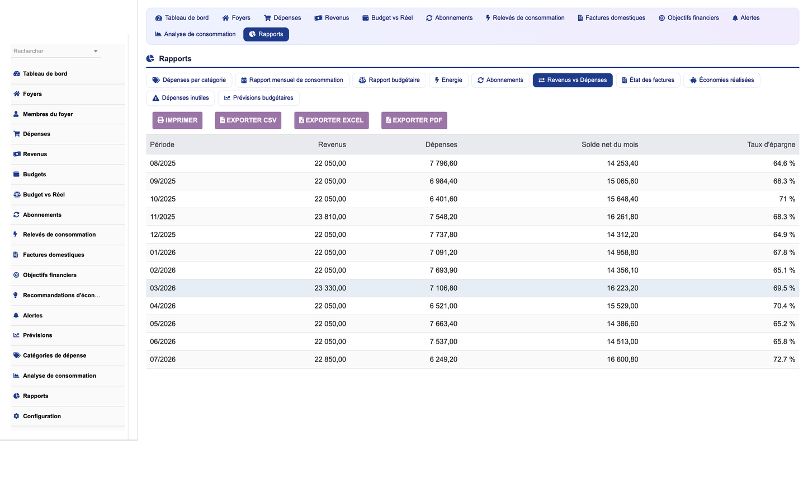Click the piggy bank icon on Économies réalisées

[x=693, y=80]
